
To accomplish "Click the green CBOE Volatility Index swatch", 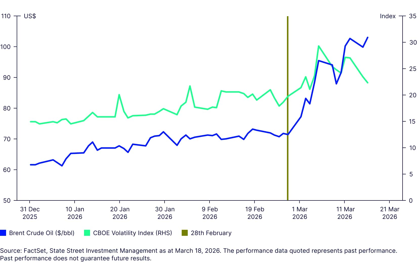I will coord(87,233).
